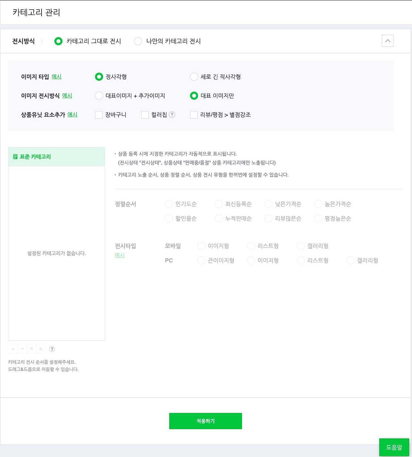The height and width of the screenshot is (457, 412).
Task: Open the help icon beside the order arrows
Action: click(x=52, y=349)
